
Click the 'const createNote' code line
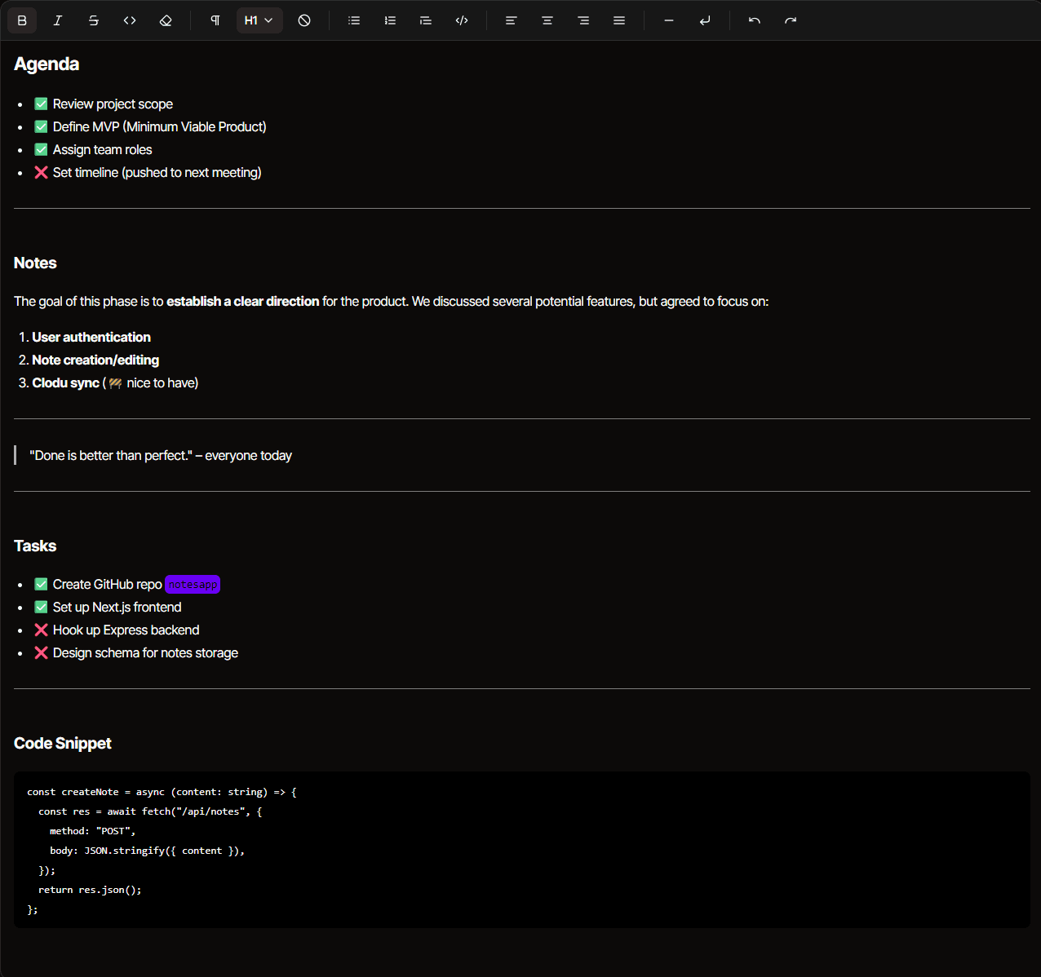click(x=162, y=792)
